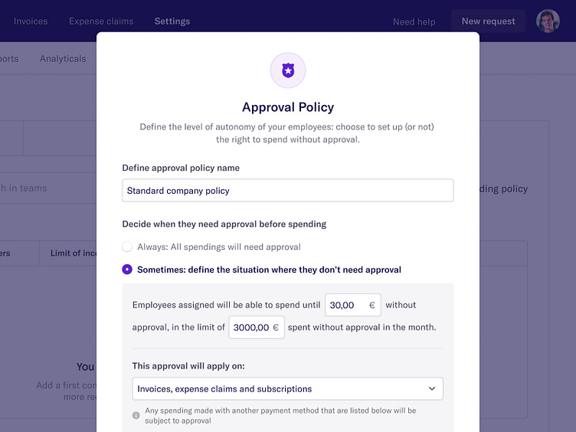Switch to the Analyticals tab
This screenshot has width=576, height=432.
point(63,59)
